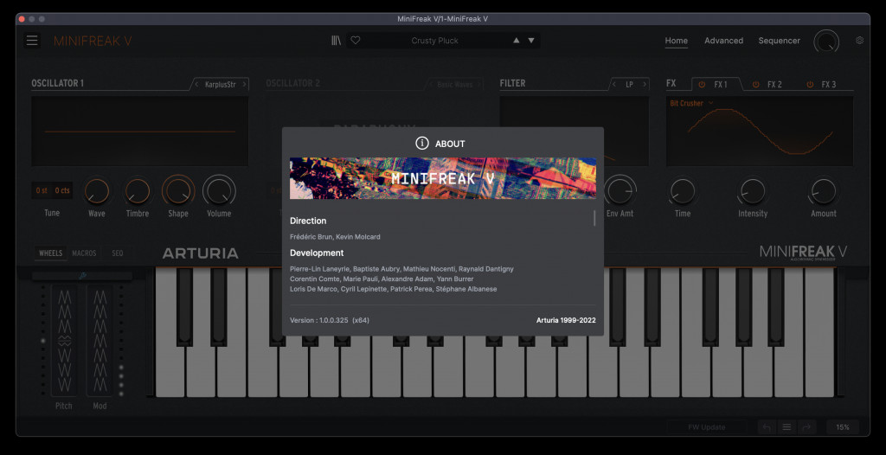Viewport: 886px width, 455px height.
Task: Open the Bit Crusher effect type dropdown
Action: coord(691,104)
